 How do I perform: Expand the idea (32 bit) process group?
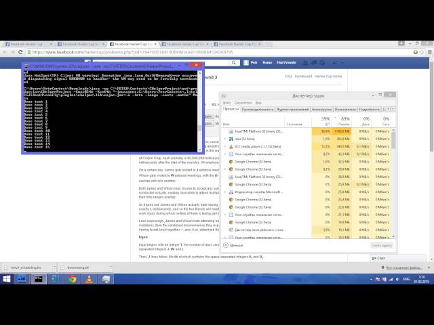pos(225,139)
